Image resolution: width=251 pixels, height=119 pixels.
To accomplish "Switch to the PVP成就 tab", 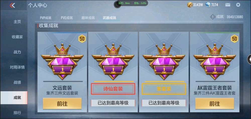I will pyautogui.click(x=46, y=18).
